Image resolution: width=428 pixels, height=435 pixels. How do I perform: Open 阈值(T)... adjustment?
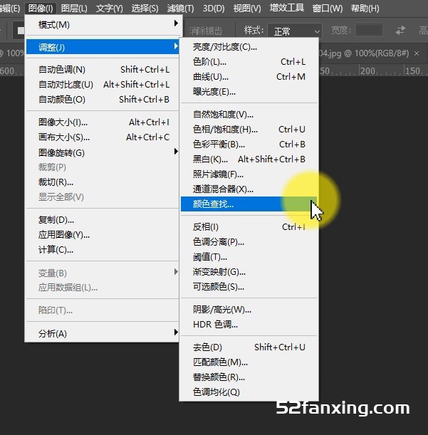[249, 257]
